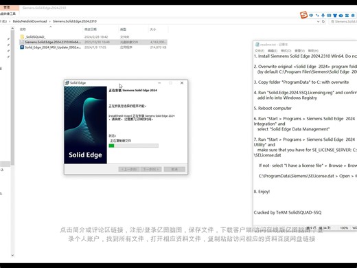This screenshot has width=357, height=268.
Task: Click the readme.txt Notepad title icon
Action: (257, 45)
